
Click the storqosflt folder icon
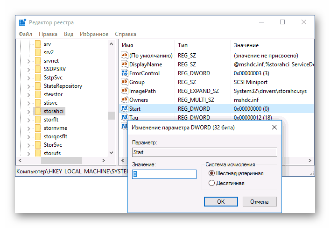click(38, 136)
